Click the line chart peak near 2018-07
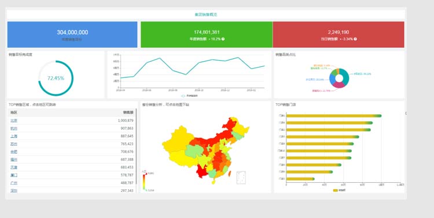The height and width of the screenshot is (218, 434). [160, 58]
